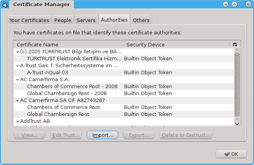
Task: Select Chambers of Commerce Root - 2008
Action: (x=124, y=87)
